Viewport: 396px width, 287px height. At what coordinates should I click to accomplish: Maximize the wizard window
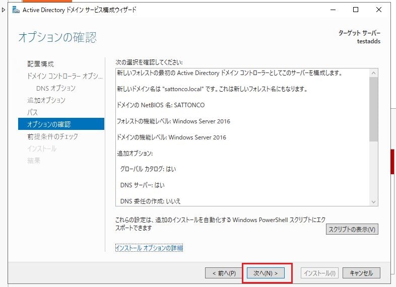click(x=356, y=10)
